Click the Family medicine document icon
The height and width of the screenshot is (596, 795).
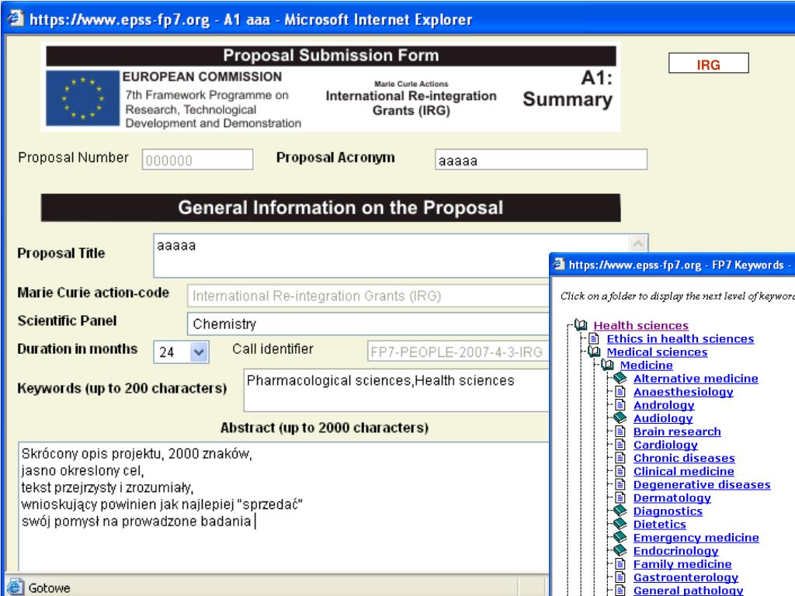click(x=620, y=563)
